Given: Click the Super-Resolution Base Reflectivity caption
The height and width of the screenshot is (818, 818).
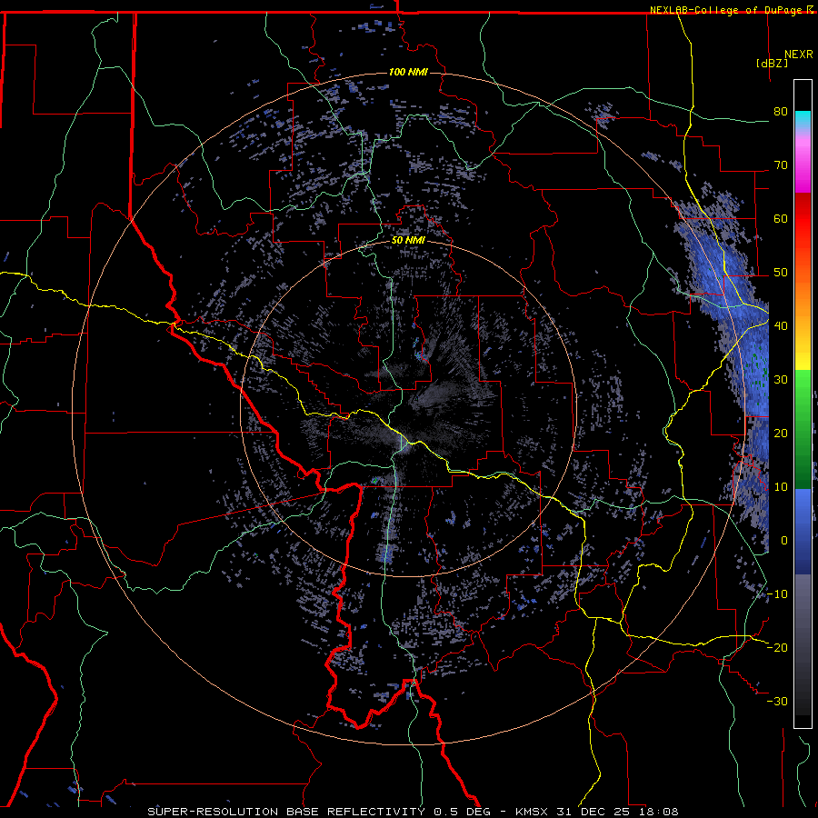Looking at the screenshot, I should point(414,812).
